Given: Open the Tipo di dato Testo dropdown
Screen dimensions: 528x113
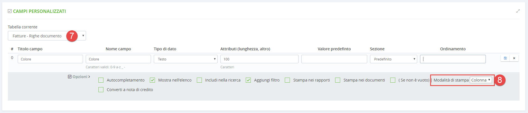Looking at the screenshot, I should pos(186,59).
